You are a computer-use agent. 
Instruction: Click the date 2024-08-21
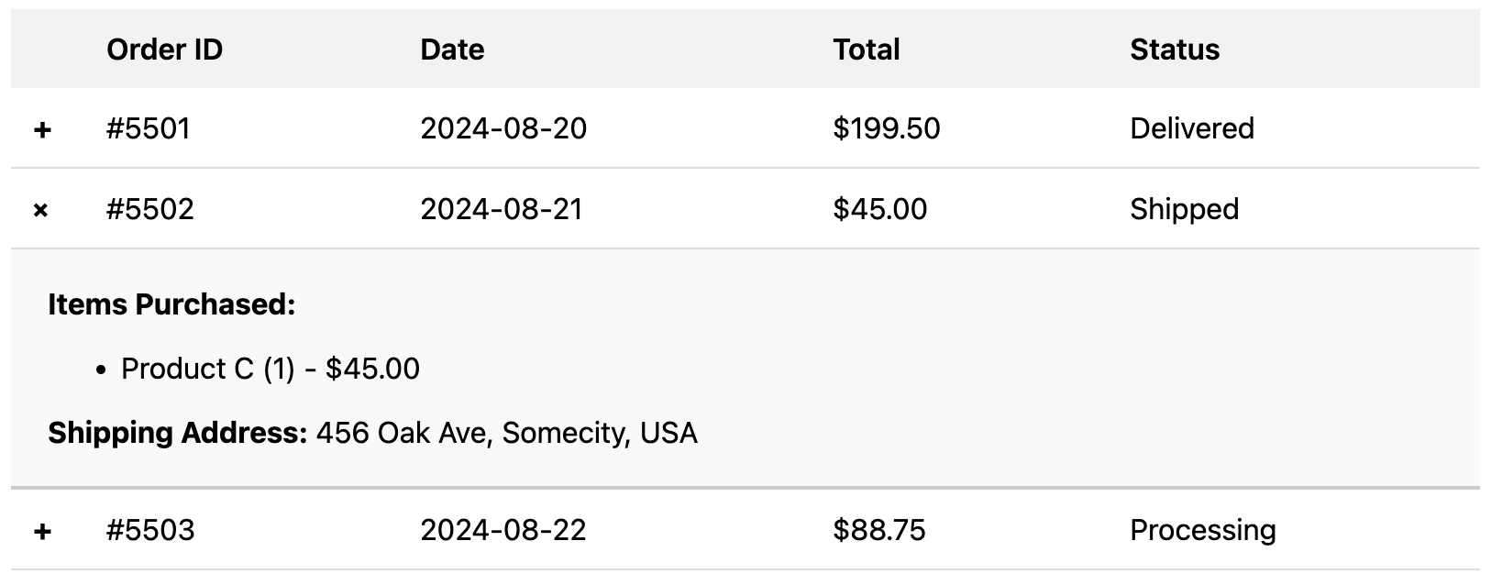click(x=502, y=209)
